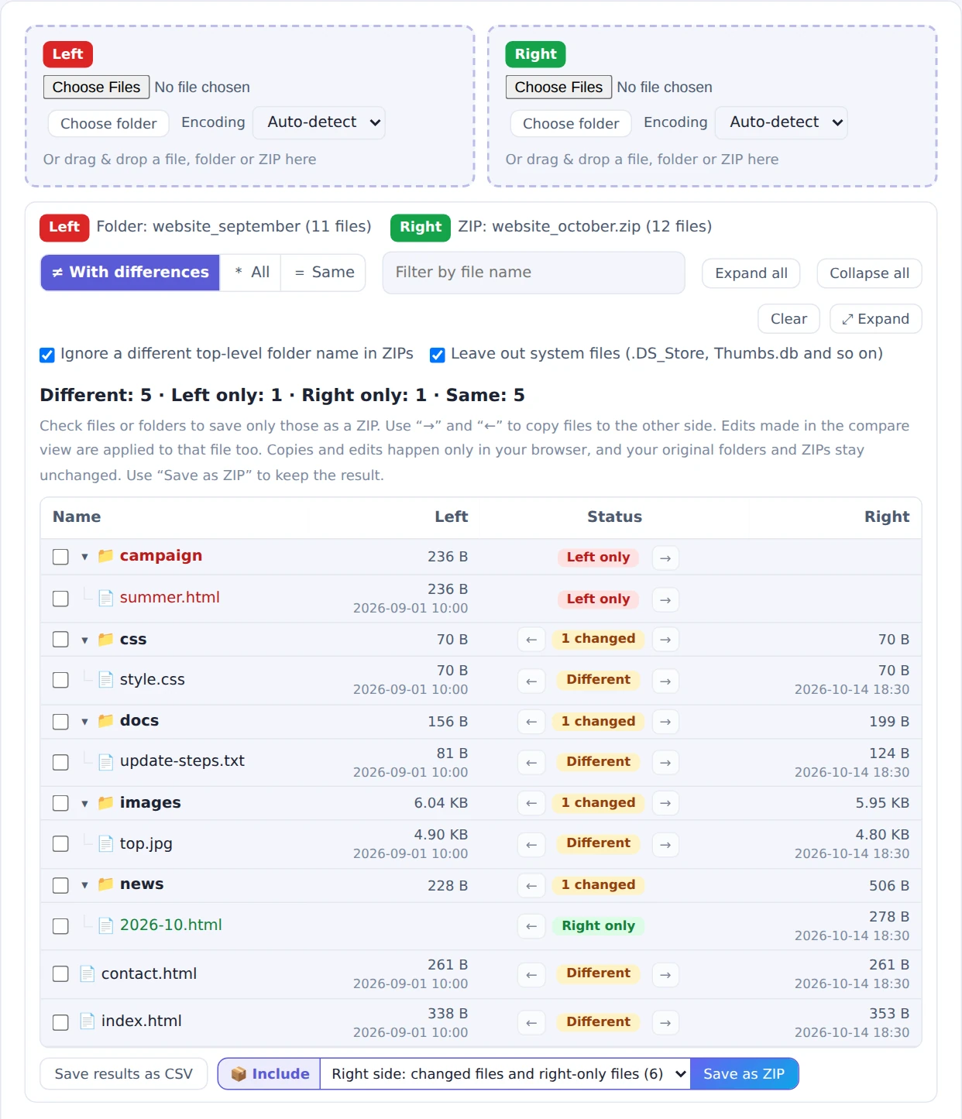Toggle ignore top-level folder name checkbox
The image size is (962, 1119).
click(x=47, y=355)
